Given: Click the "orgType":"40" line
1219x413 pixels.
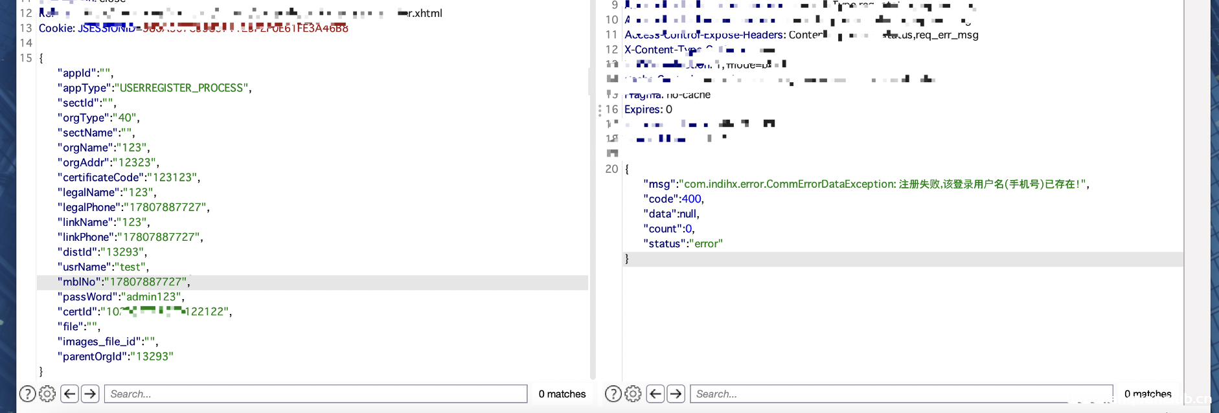Looking at the screenshot, I should click(98, 118).
